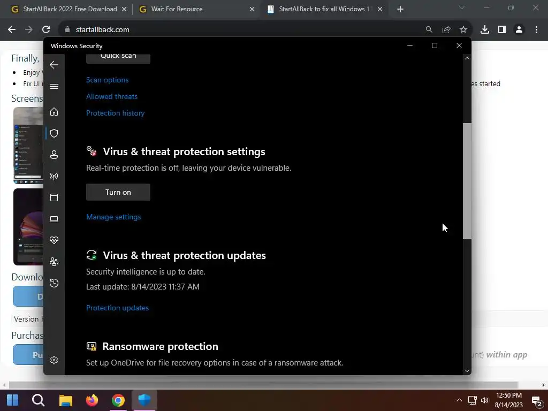This screenshot has height=411, width=548.
Task: Click Chrome back navigation arrow
Action: (x=12, y=30)
